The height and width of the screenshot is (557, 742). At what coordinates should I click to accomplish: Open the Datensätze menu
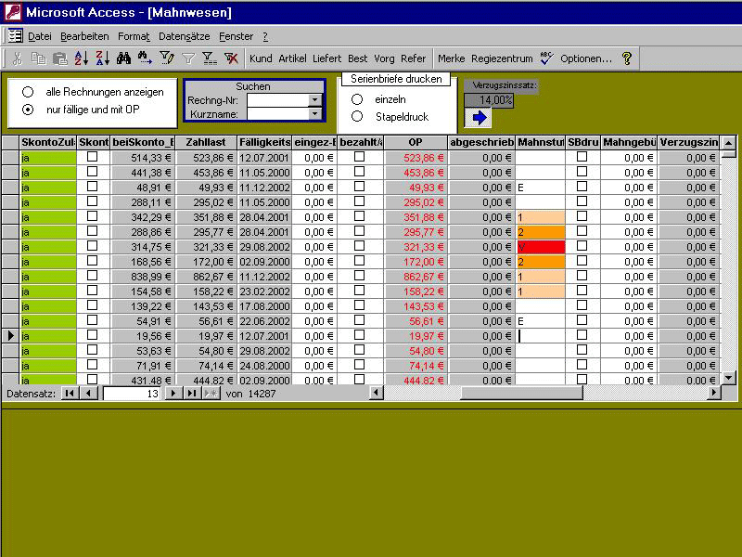point(185,36)
